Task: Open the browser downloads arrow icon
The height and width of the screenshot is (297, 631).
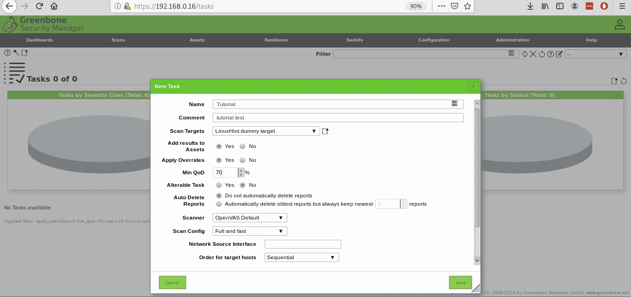Action: point(530,6)
